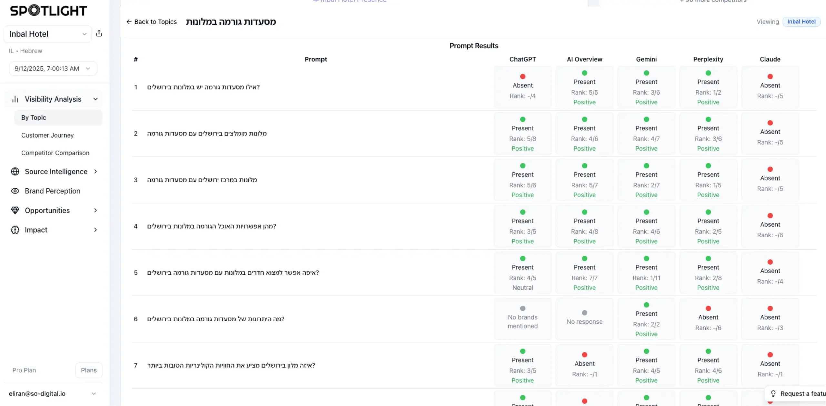Screen dimensions: 826x406
Task: Open the Inbal Hotel brand dropdown
Action: (48, 34)
